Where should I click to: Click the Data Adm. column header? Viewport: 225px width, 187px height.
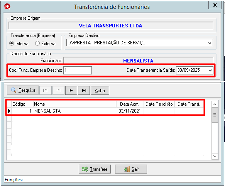point(130,104)
